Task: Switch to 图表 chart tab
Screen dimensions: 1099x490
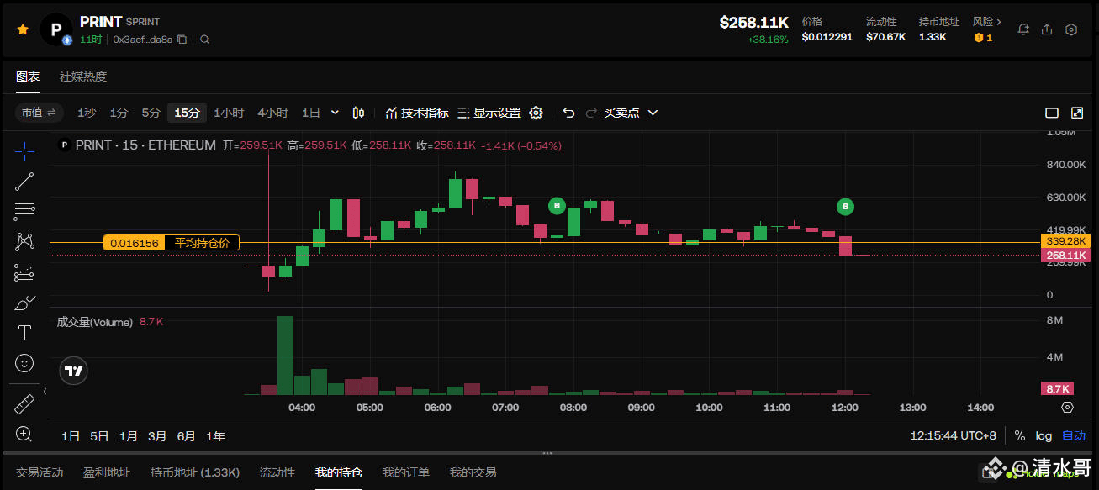Action: 28,76
